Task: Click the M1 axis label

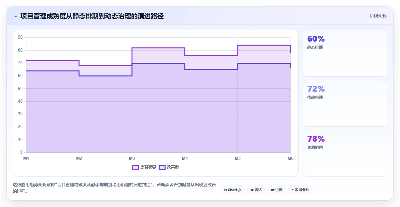Action: pos(26,158)
